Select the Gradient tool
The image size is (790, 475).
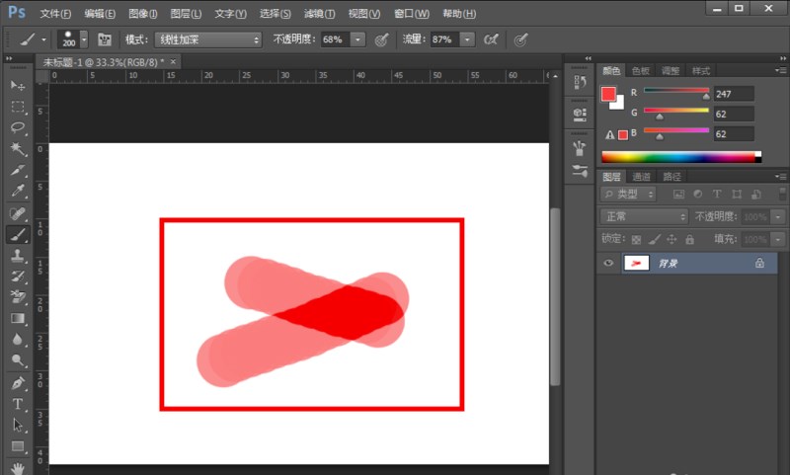tap(18, 319)
